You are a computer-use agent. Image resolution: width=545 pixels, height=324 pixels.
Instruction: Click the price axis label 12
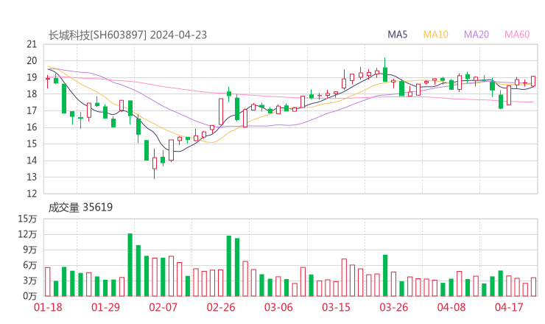[x=32, y=194]
